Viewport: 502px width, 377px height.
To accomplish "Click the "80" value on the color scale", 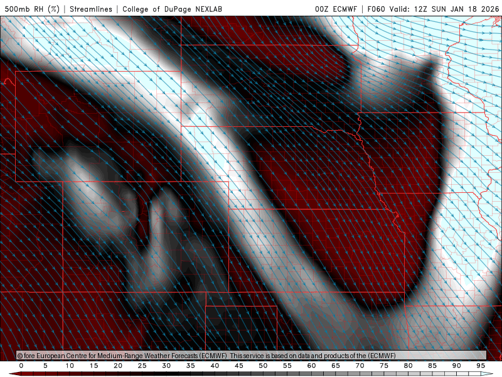I will coord(409,366).
